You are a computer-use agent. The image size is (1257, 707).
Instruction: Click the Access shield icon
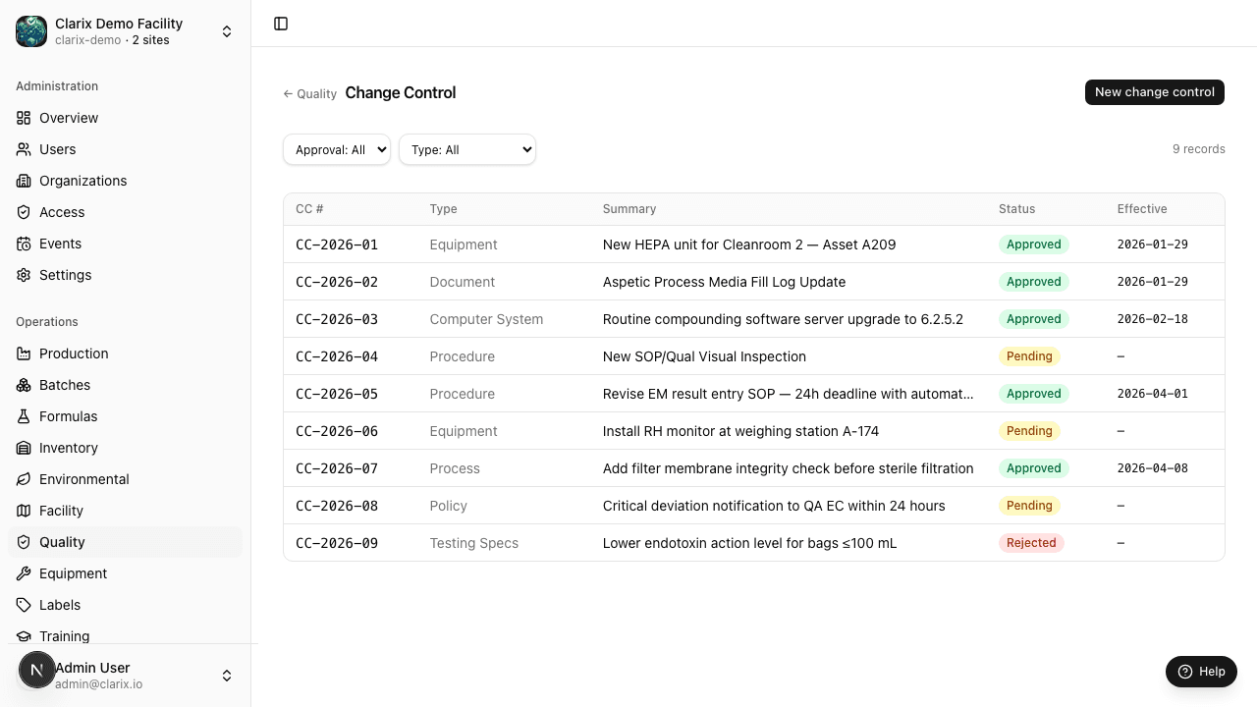(x=24, y=212)
